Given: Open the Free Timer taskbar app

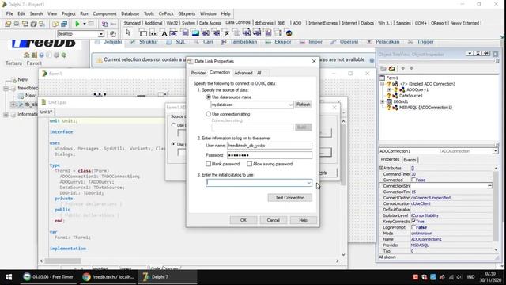Looking at the screenshot, I should coord(48,277).
